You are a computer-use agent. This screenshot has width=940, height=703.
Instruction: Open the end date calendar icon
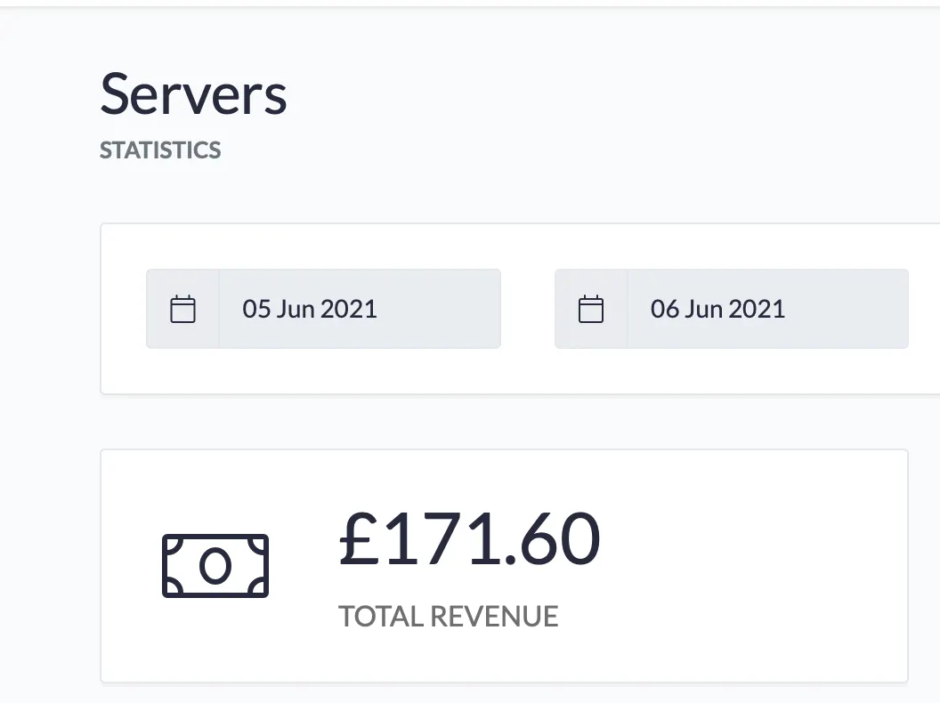coord(591,309)
